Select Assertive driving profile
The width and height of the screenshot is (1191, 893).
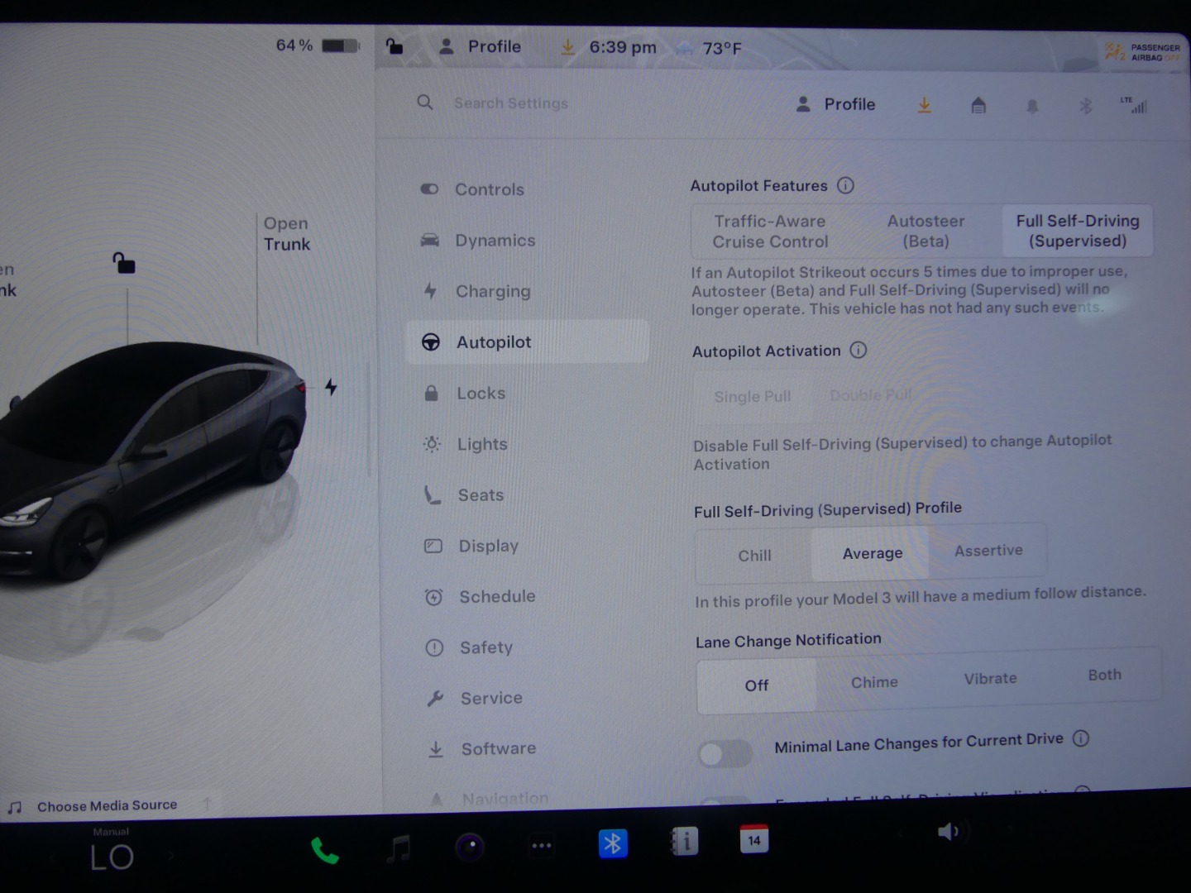[988, 551]
